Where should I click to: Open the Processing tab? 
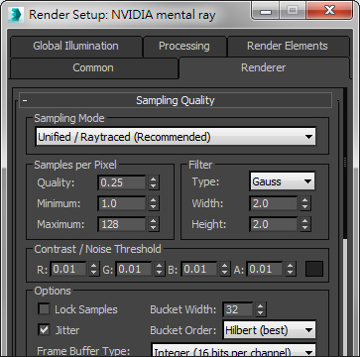184,46
